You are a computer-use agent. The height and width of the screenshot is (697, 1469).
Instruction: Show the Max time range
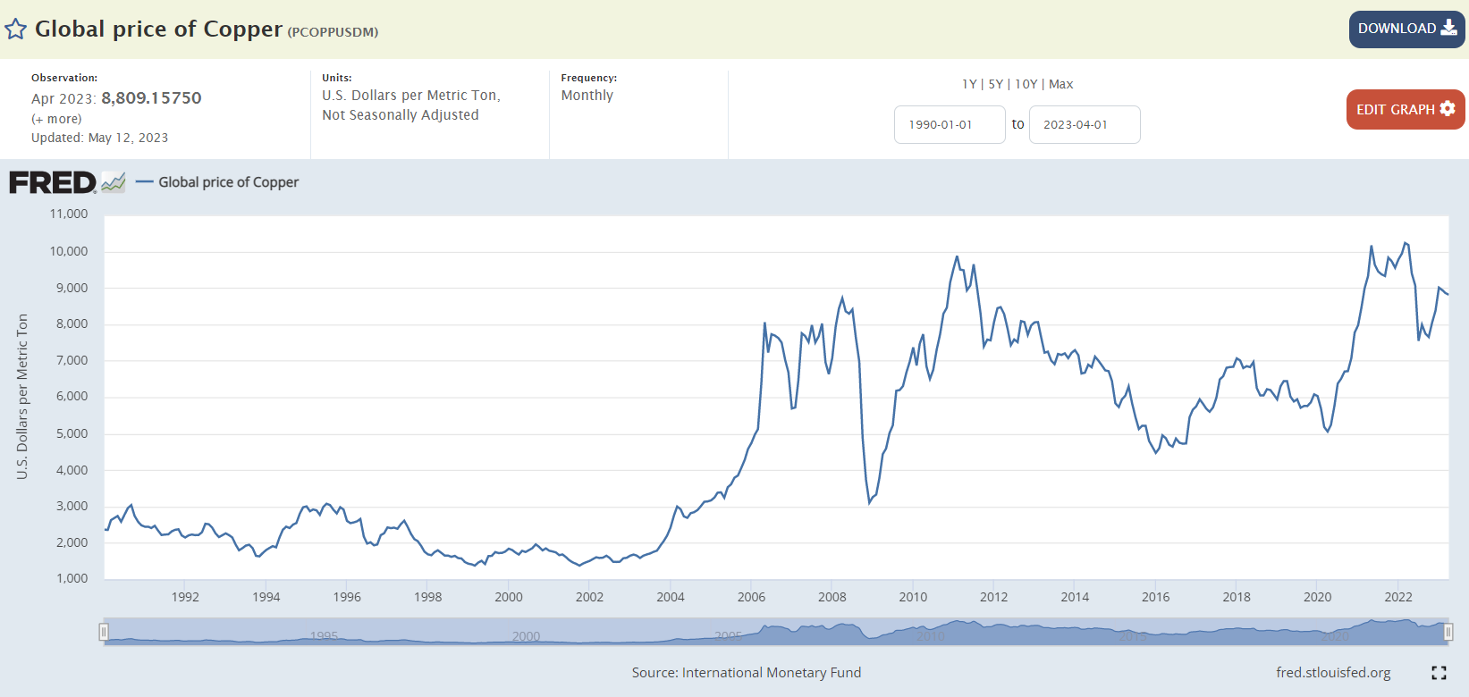(x=1061, y=84)
